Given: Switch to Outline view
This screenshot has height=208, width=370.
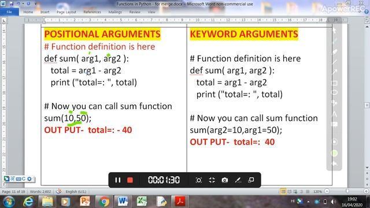Looking at the screenshot, I should tap(301, 191).
